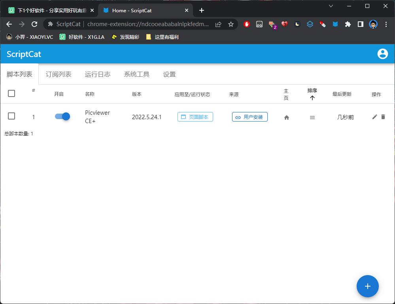Image resolution: width=395 pixels, height=304 pixels.
Task: Toggle the Picviewer CE+ enable switch
Action: [x=62, y=116]
